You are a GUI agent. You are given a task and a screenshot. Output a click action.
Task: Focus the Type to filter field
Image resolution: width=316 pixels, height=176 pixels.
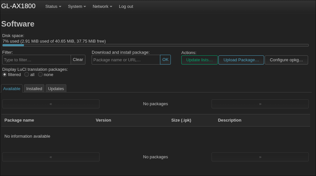(36, 60)
